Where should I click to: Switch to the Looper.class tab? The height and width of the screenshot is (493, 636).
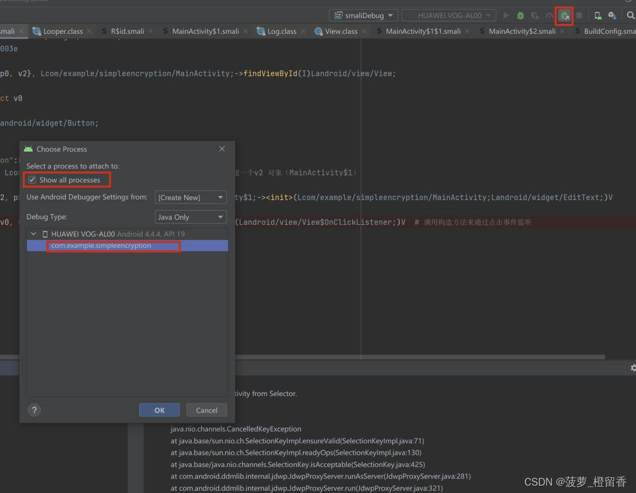pyautogui.click(x=63, y=31)
